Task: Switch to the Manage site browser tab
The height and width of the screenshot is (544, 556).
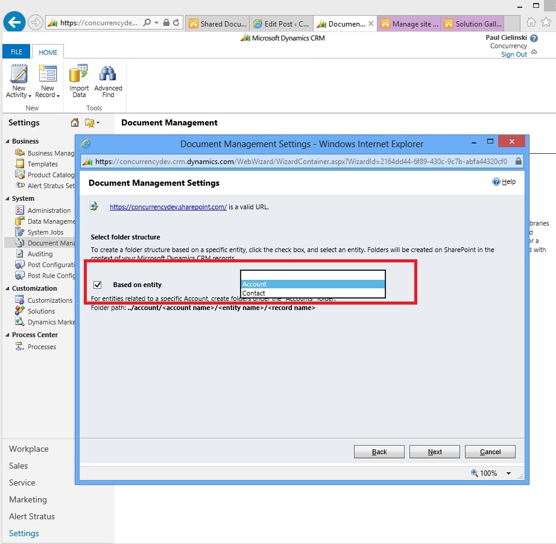Action: [409, 24]
